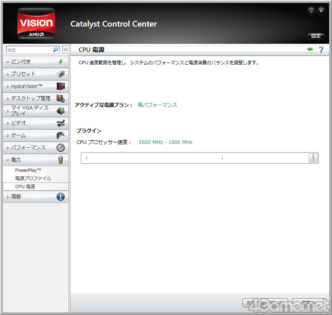Click the AMD VISION logo
Image resolution: width=332 pixels, height=315 pixels.
pos(36,23)
